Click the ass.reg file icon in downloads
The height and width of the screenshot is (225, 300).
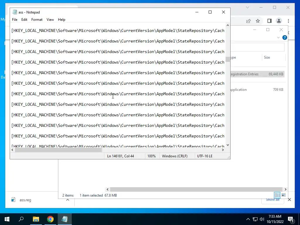point(13,200)
